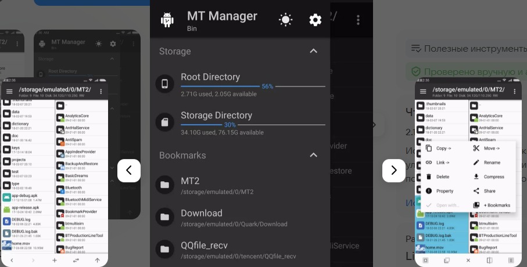Open hamburger menu in plain file-list screenshot
Screen dimensions: 527x267
click(9, 91)
